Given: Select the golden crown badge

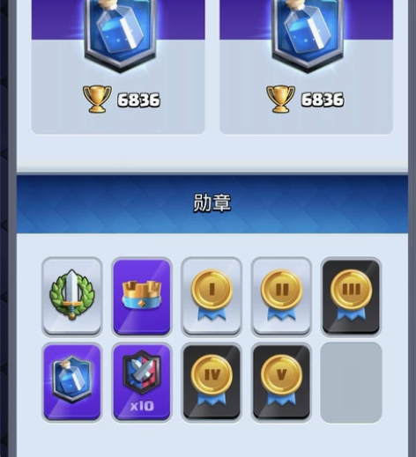Looking at the screenshot, I should pyautogui.click(x=142, y=297).
